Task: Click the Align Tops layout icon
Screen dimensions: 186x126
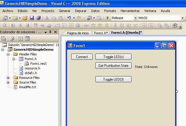Action: click(x=36, y=25)
